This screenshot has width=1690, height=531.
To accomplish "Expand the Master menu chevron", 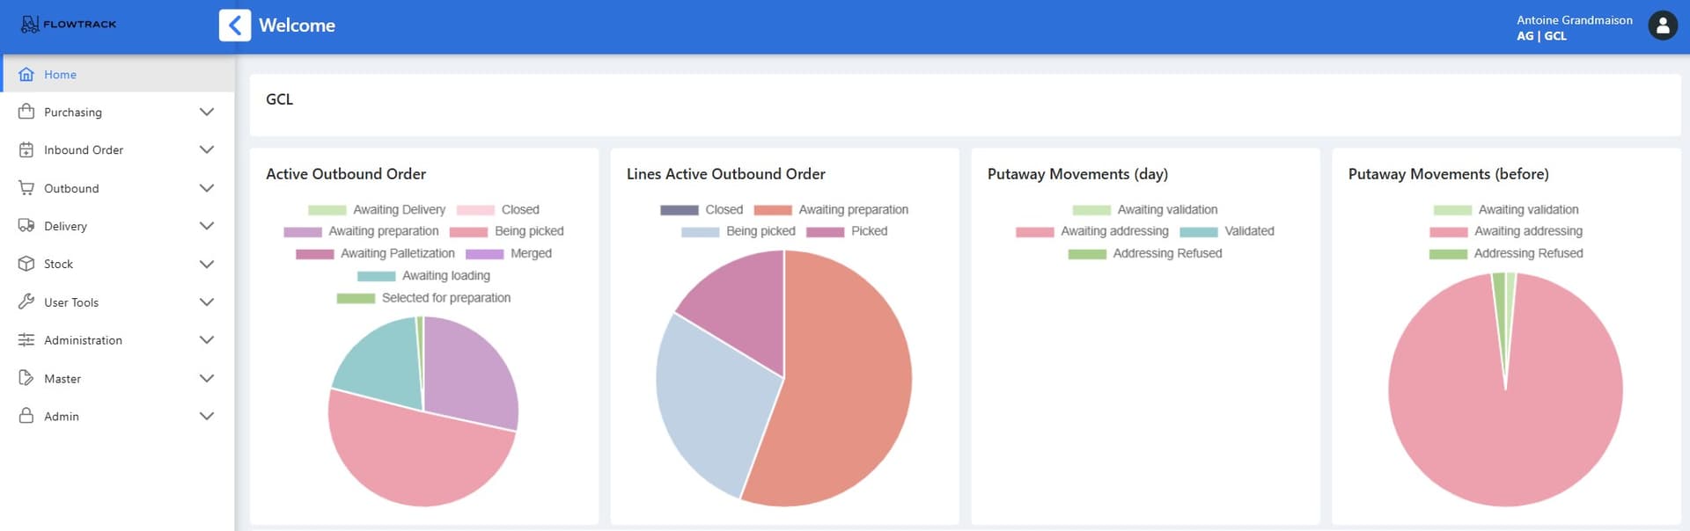I will (x=207, y=379).
